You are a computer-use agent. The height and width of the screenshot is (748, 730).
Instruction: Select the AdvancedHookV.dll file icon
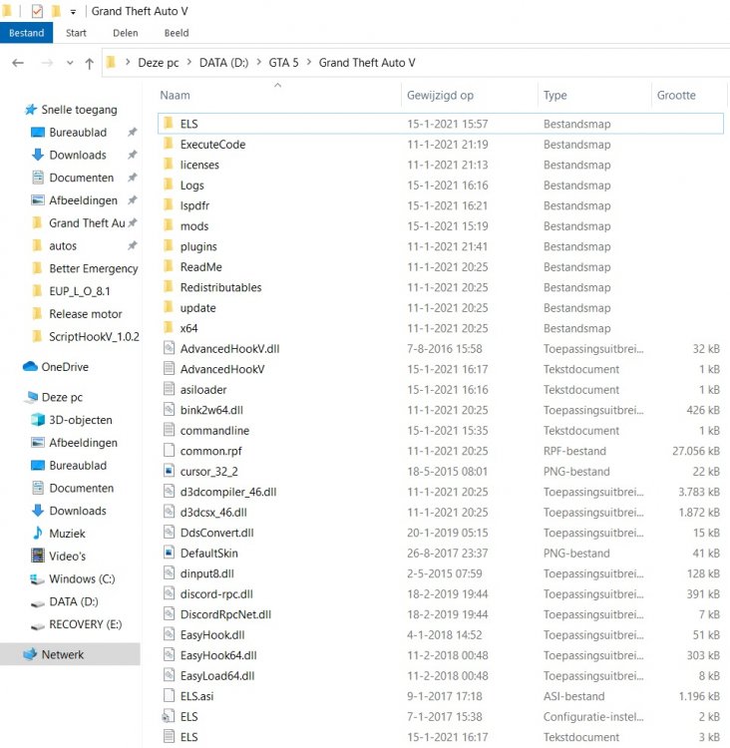[169, 348]
